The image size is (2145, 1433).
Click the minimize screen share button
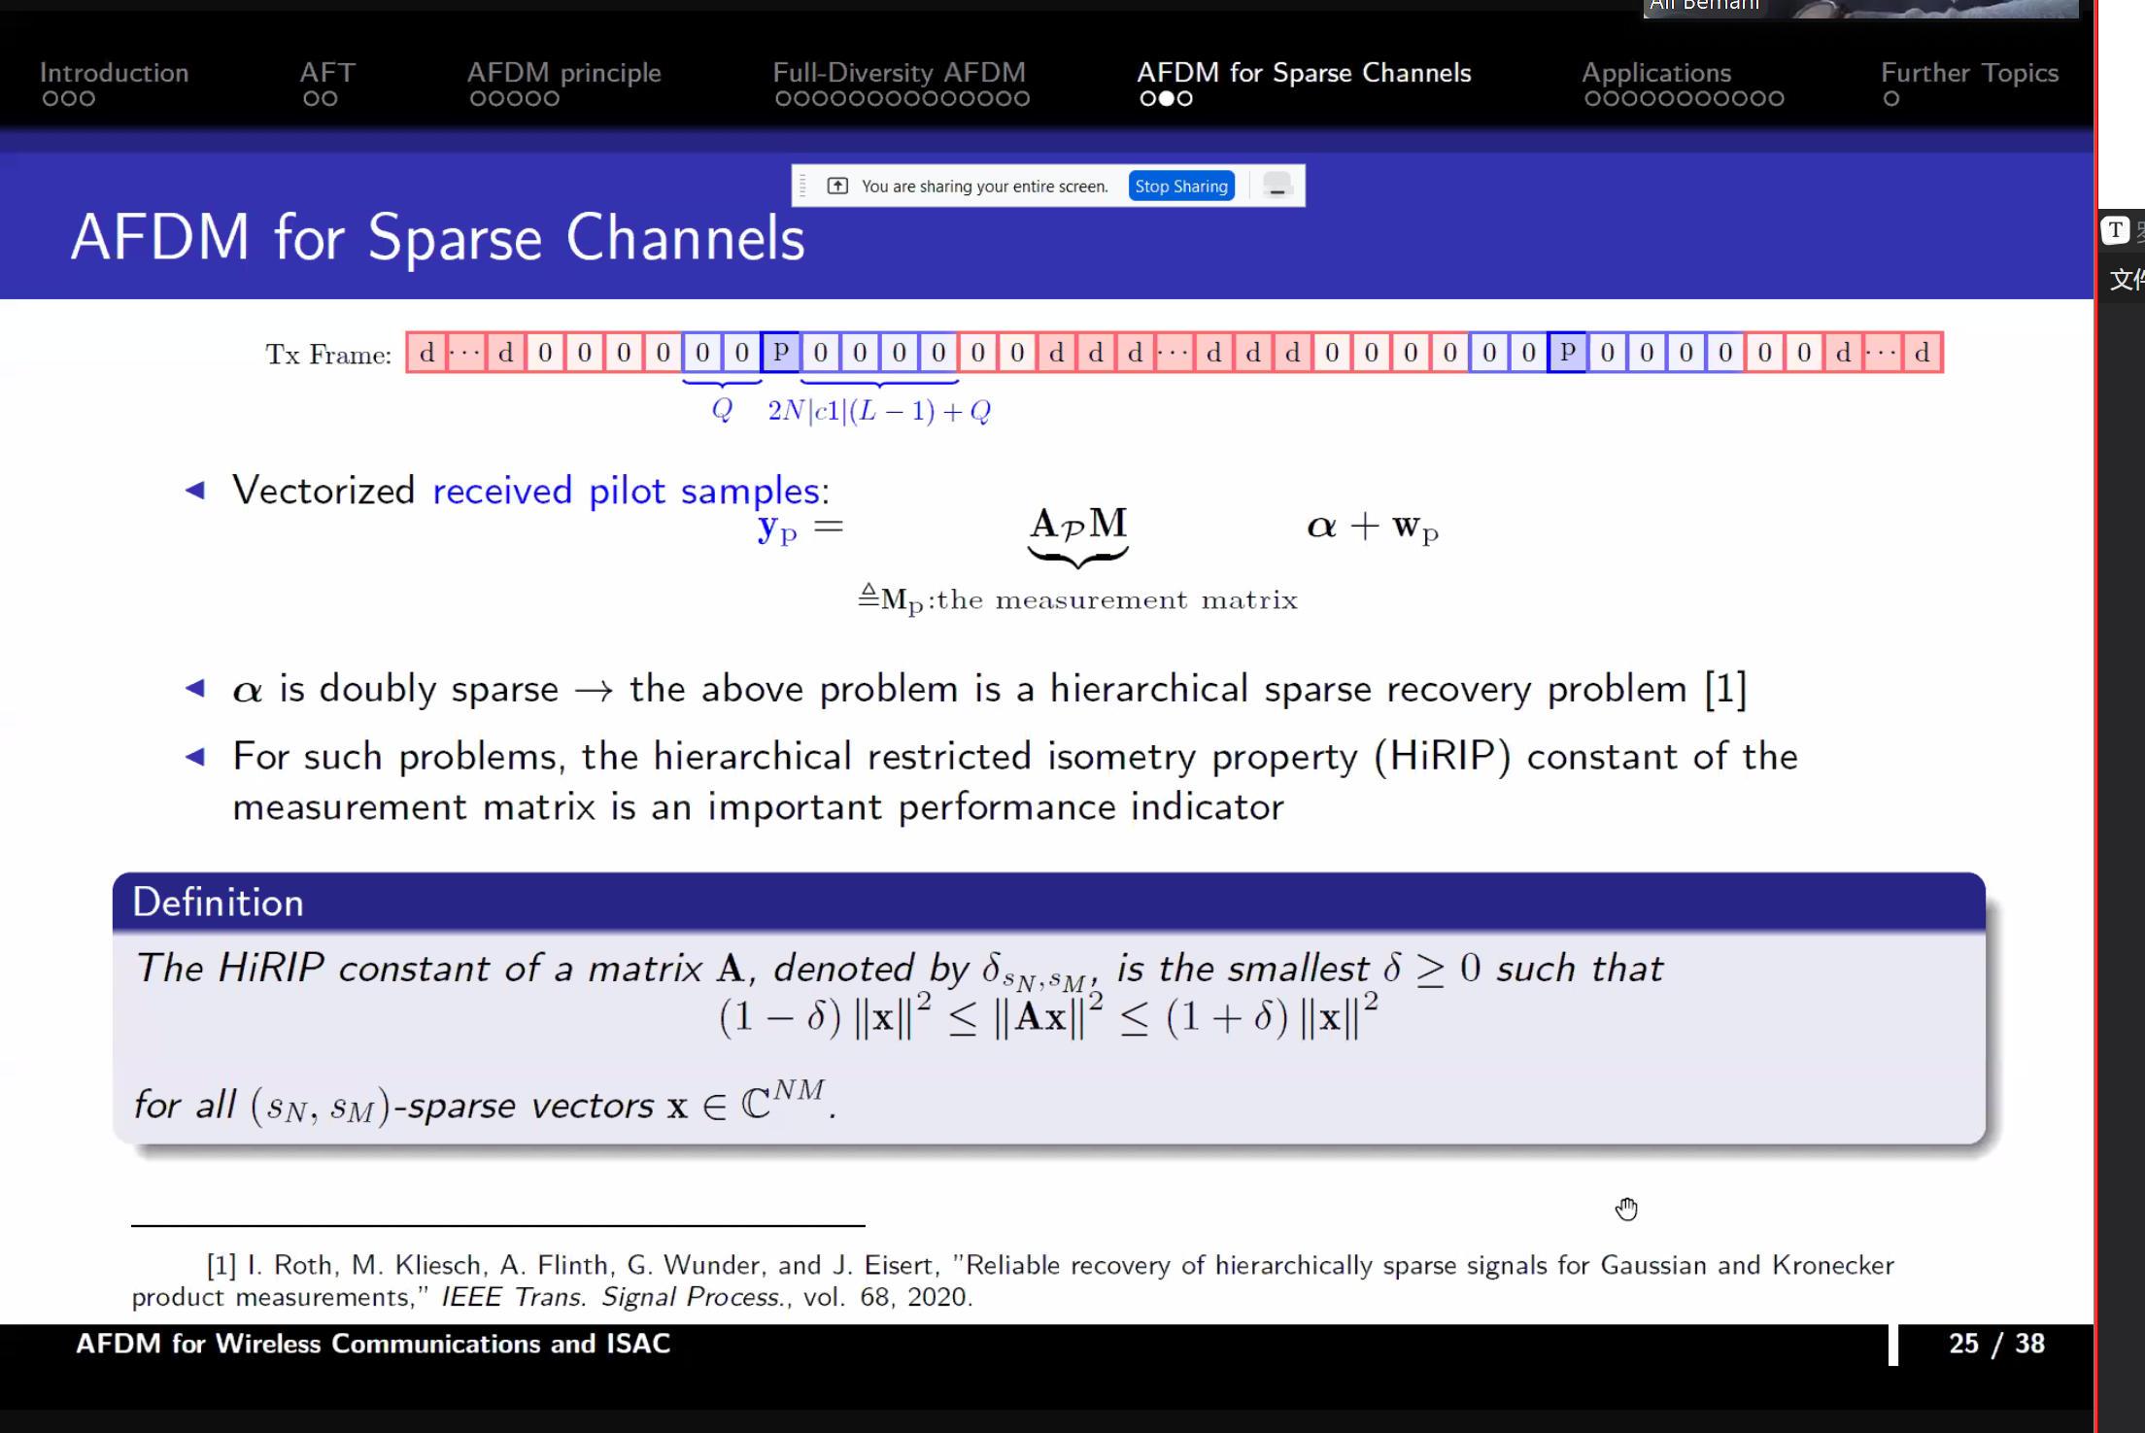(1277, 186)
